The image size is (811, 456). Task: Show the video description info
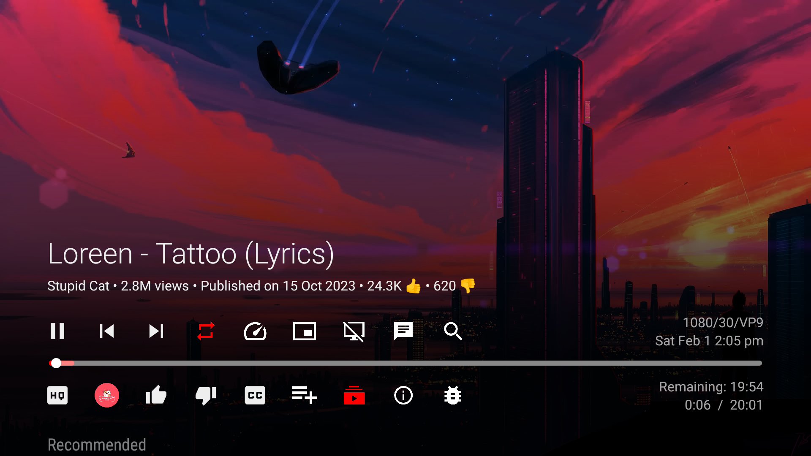(403, 396)
